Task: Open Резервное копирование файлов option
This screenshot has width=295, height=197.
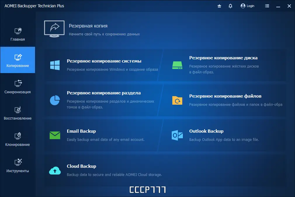Action: (225, 96)
